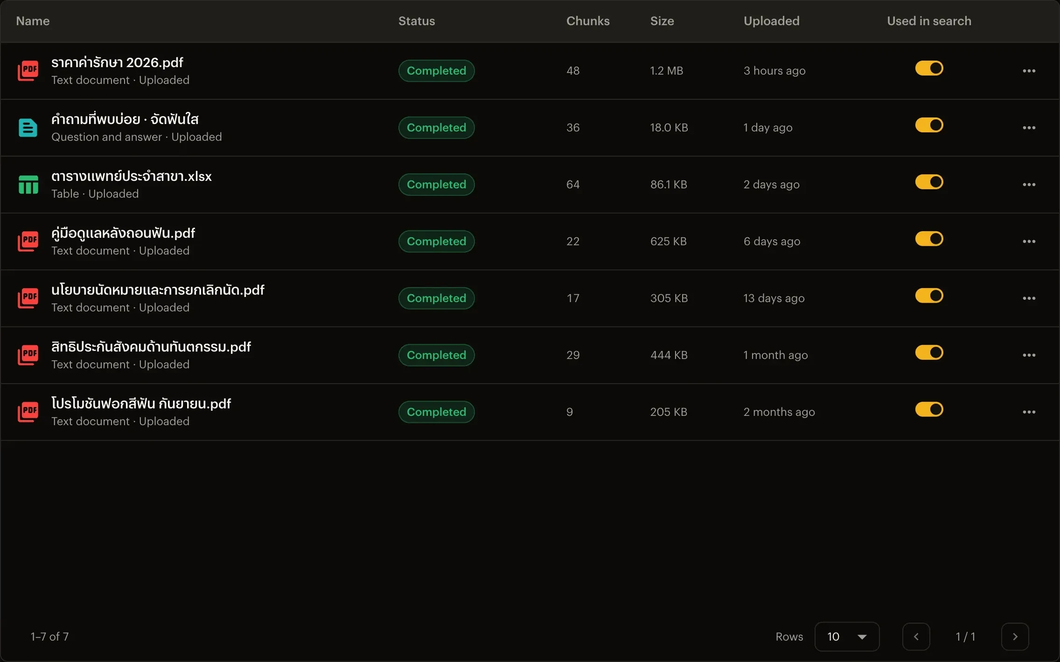
Task: Disable search use for ราคาค่ารักษา 2026.pdf
Action: (929, 68)
